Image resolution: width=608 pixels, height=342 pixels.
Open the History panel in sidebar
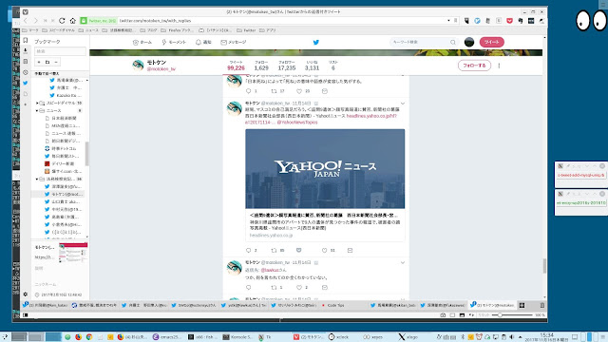point(26,72)
